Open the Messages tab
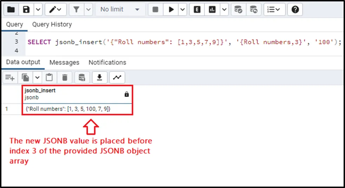The image size is (345, 188). tap(64, 63)
